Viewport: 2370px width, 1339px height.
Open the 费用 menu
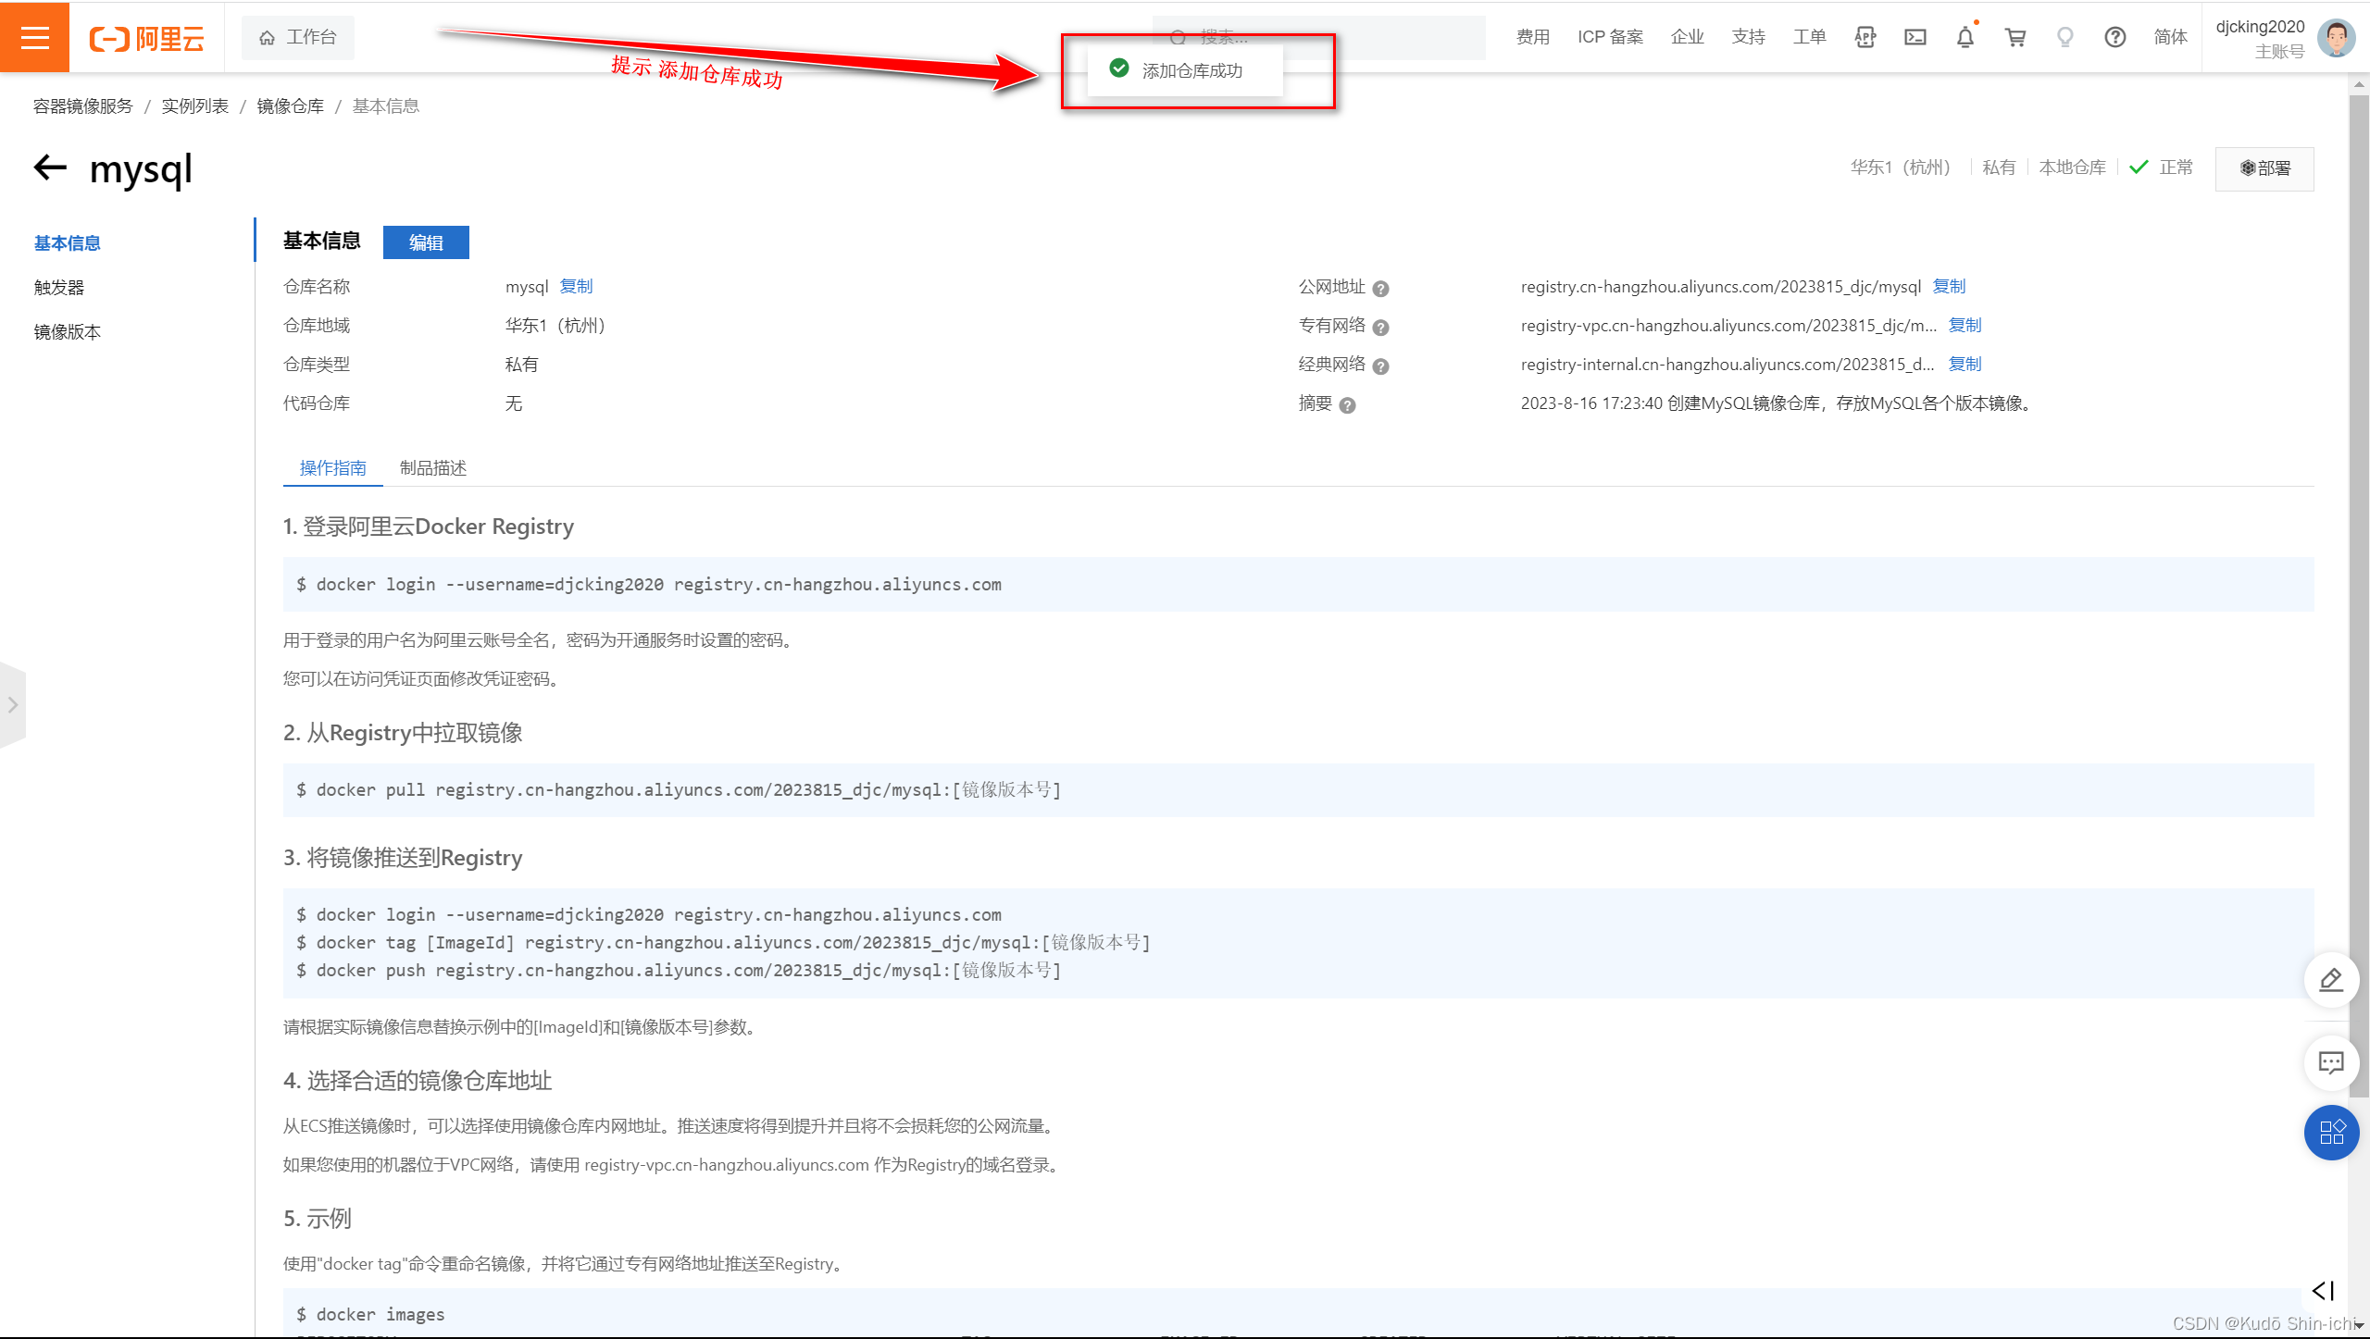tap(1532, 37)
